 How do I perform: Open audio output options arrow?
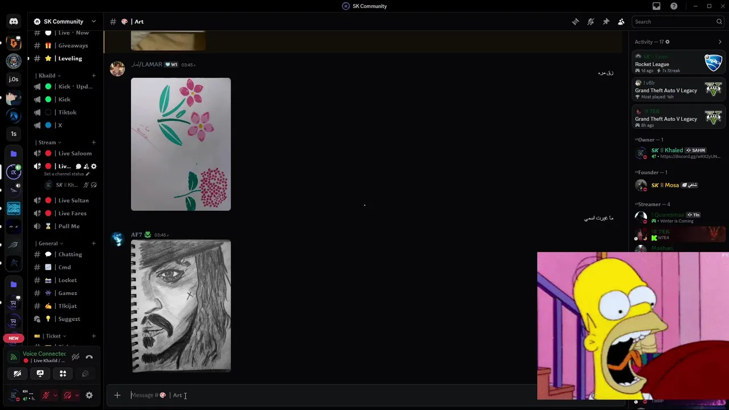click(77, 395)
